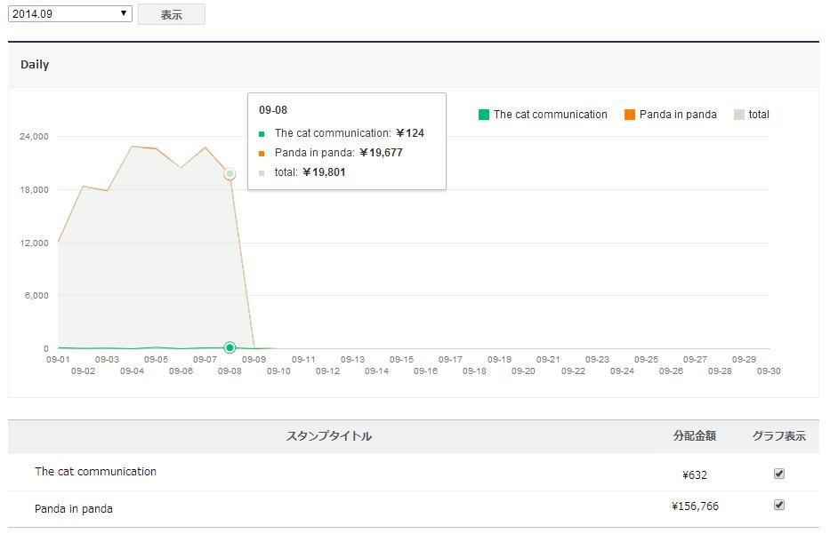
Task: Click the グラフ表示 column header
Action: 779,435
